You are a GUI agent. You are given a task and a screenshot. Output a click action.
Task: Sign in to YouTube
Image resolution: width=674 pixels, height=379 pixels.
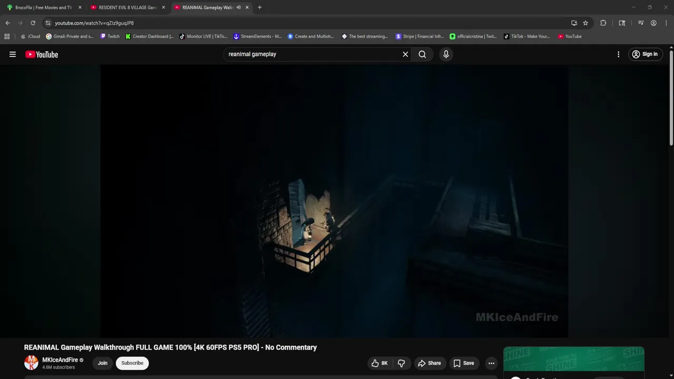coord(645,54)
